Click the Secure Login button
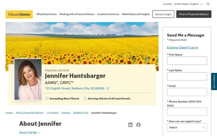The image size is (217, 136). pyautogui.click(x=163, y=14)
